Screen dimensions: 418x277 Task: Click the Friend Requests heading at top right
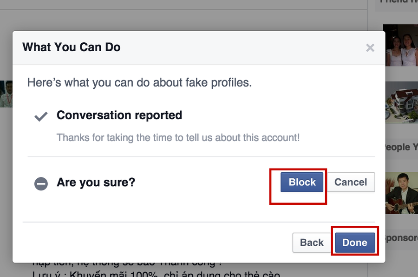coord(399,2)
